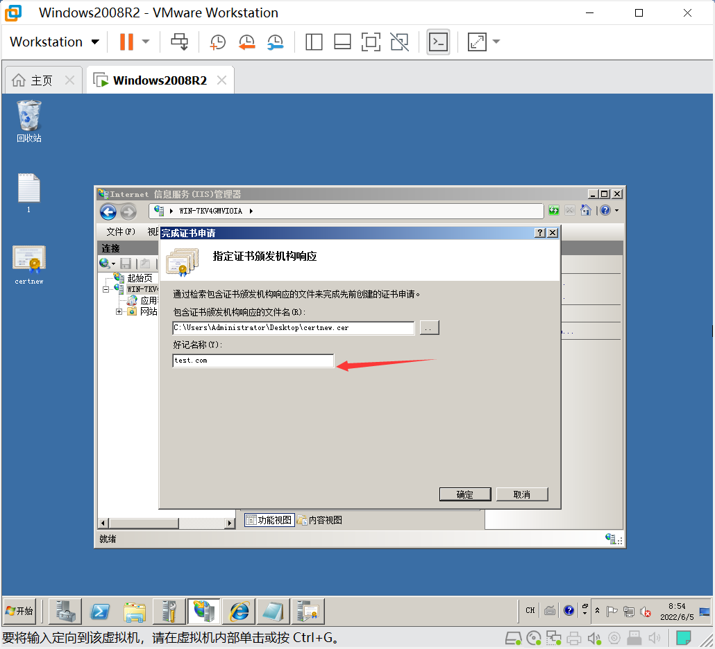Click the 取消 button
Viewport: 715px width, 649px height.
tap(522, 494)
